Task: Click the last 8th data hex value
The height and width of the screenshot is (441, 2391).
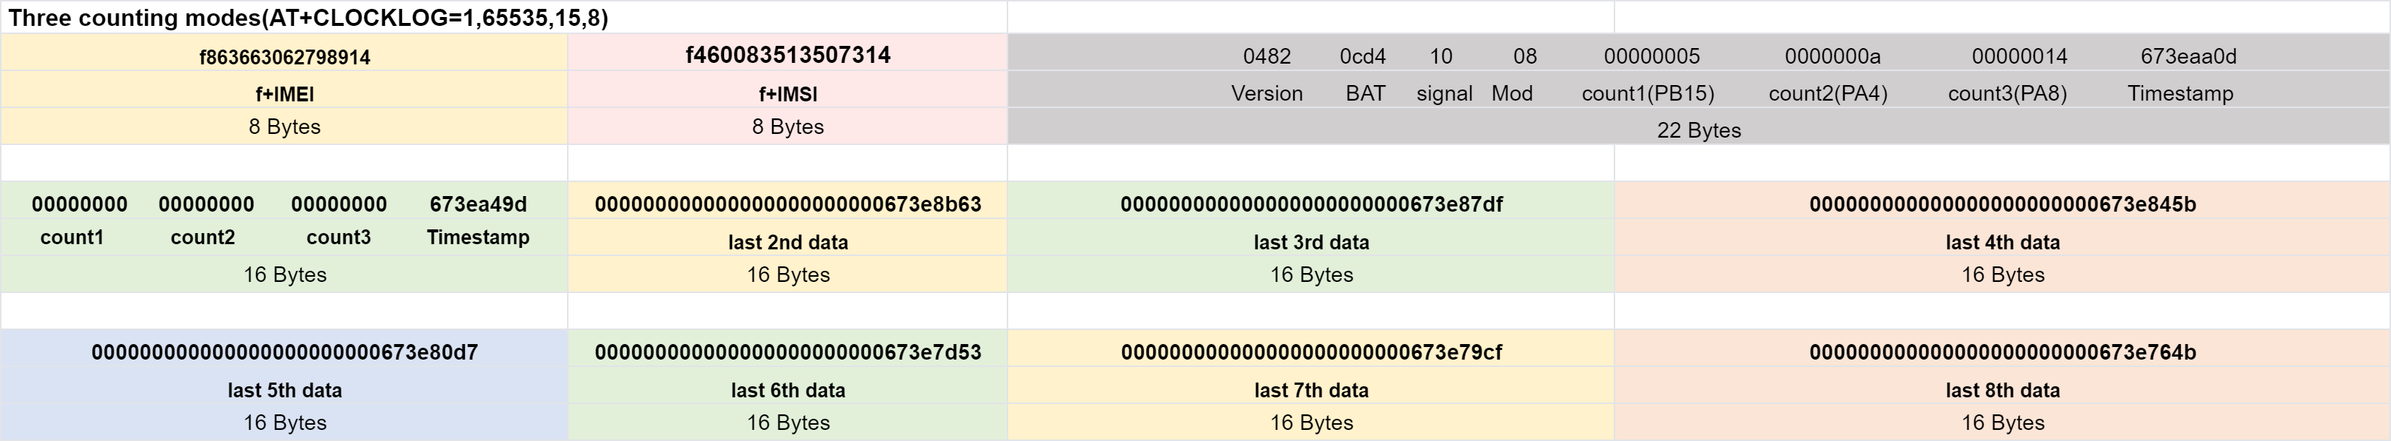Action: point(2002,353)
